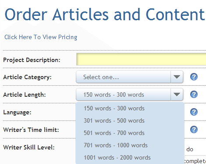206x164 pixels.
Task: Click the 'Order Articles and Content' heading
Action: tap(105, 15)
